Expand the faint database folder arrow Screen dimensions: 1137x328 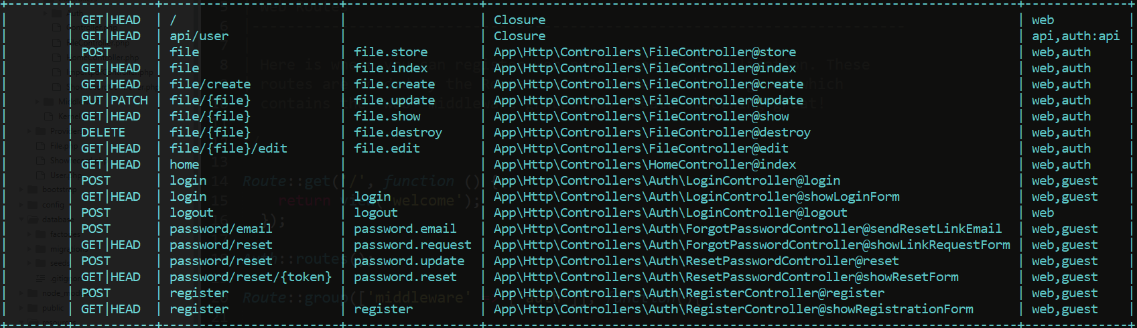coord(22,220)
